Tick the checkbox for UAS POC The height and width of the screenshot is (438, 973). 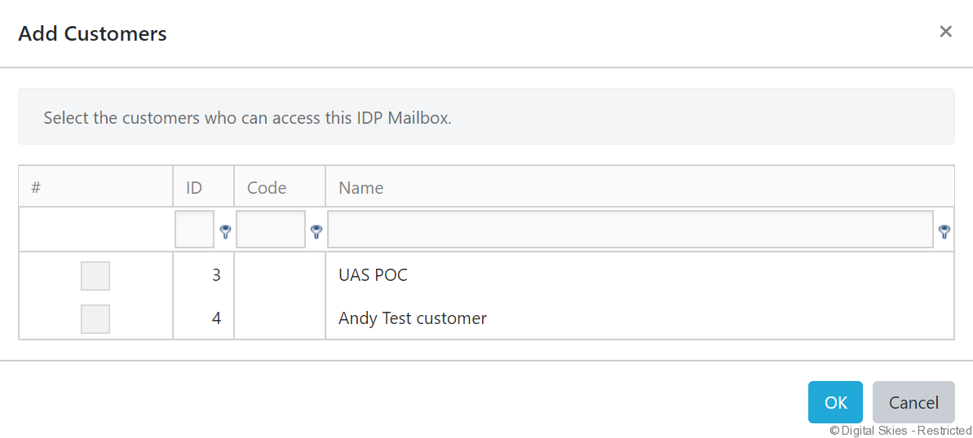click(x=95, y=276)
